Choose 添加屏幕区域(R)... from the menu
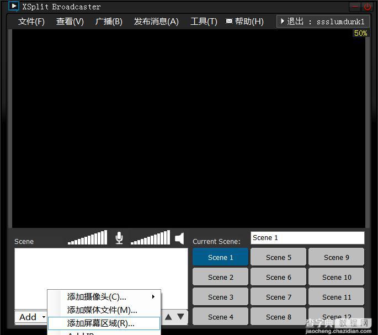The width and height of the screenshot is (378, 335). click(x=104, y=323)
